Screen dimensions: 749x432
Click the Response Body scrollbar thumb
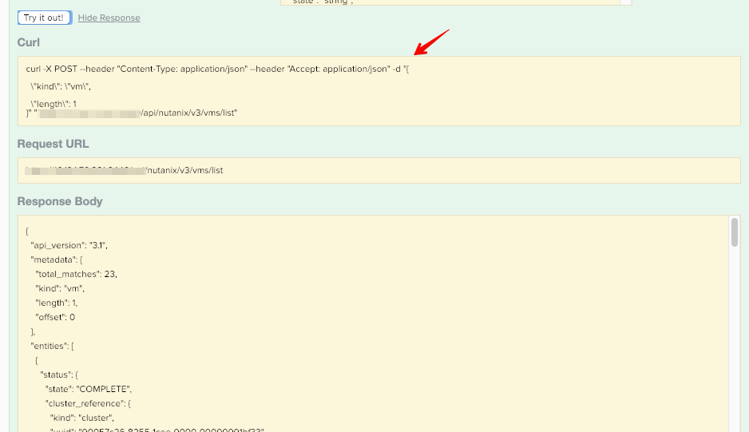pyautogui.click(x=735, y=232)
